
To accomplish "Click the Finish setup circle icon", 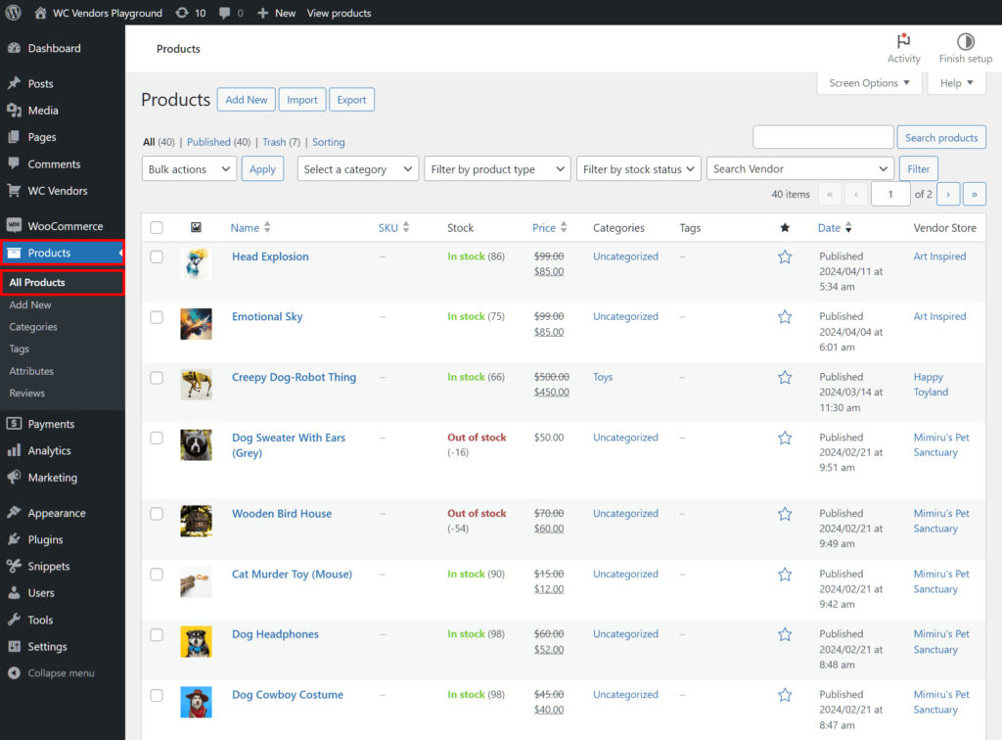I will (965, 41).
